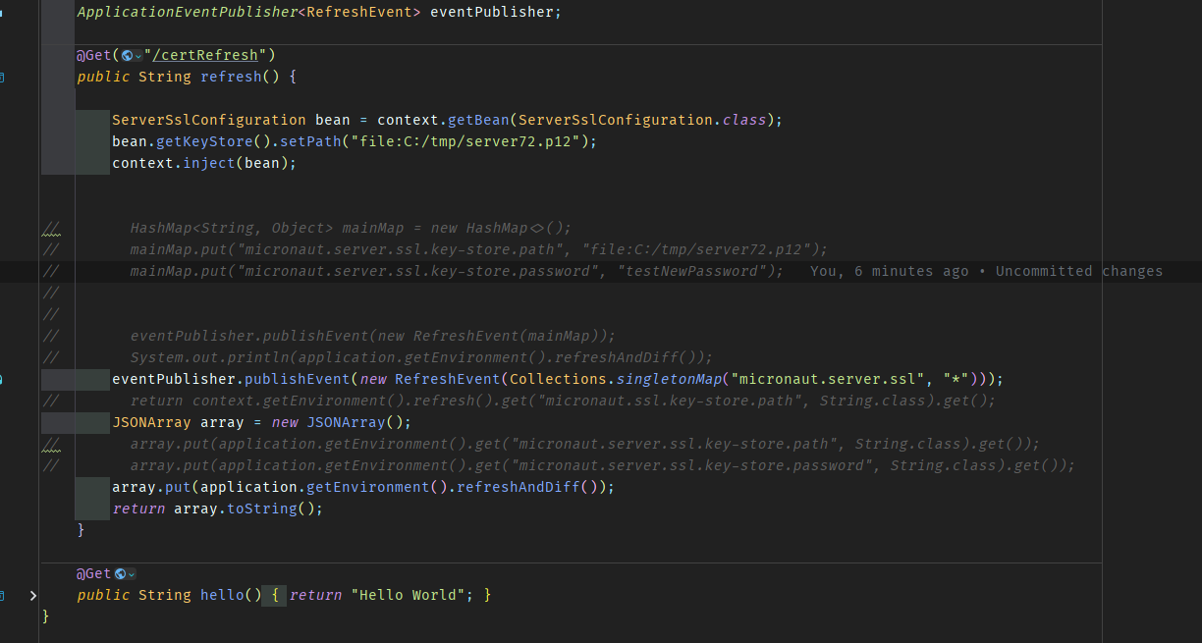Click the "Hello World" string literal
Image resolution: width=1202 pixels, height=643 pixels.
click(x=408, y=595)
